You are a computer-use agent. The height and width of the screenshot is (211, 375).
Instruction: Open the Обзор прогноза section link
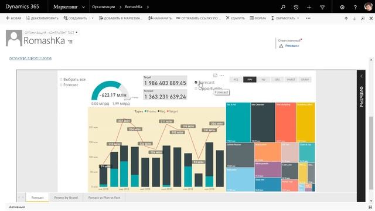coord(30,57)
